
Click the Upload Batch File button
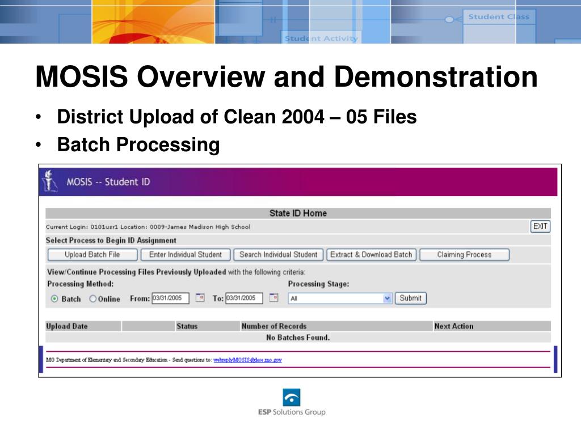click(92, 255)
